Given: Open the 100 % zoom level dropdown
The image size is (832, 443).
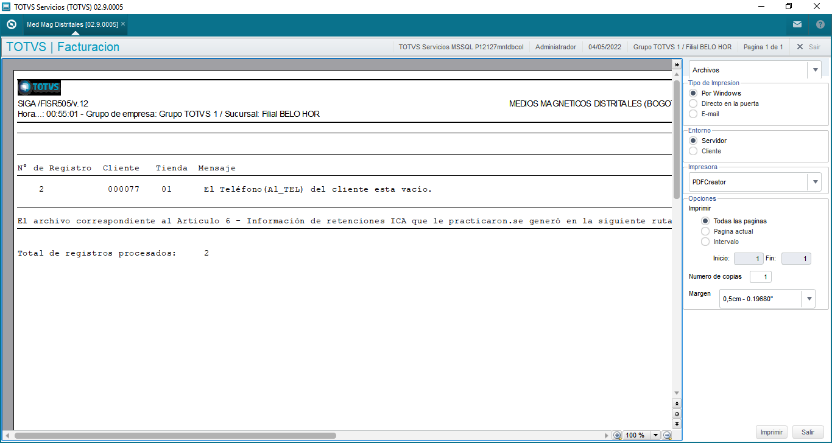Looking at the screenshot, I should 655,435.
